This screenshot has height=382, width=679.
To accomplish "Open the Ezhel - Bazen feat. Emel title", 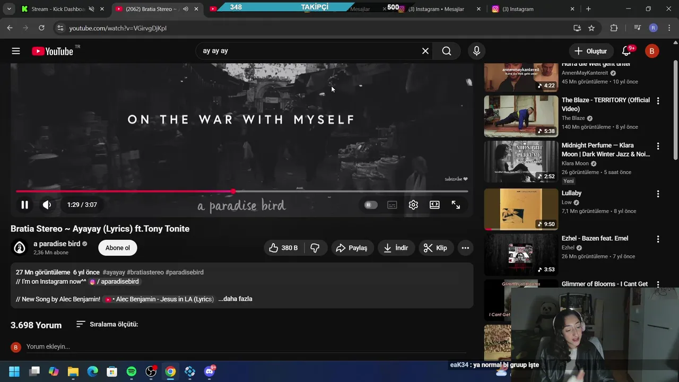I will tap(595, 238).
